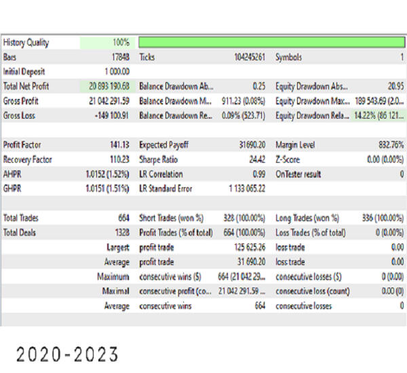Select the Initial Deposit amount 1 000.00
Image resolution: width=407 pixels, height=373 pixels.
tap(116, 72)
